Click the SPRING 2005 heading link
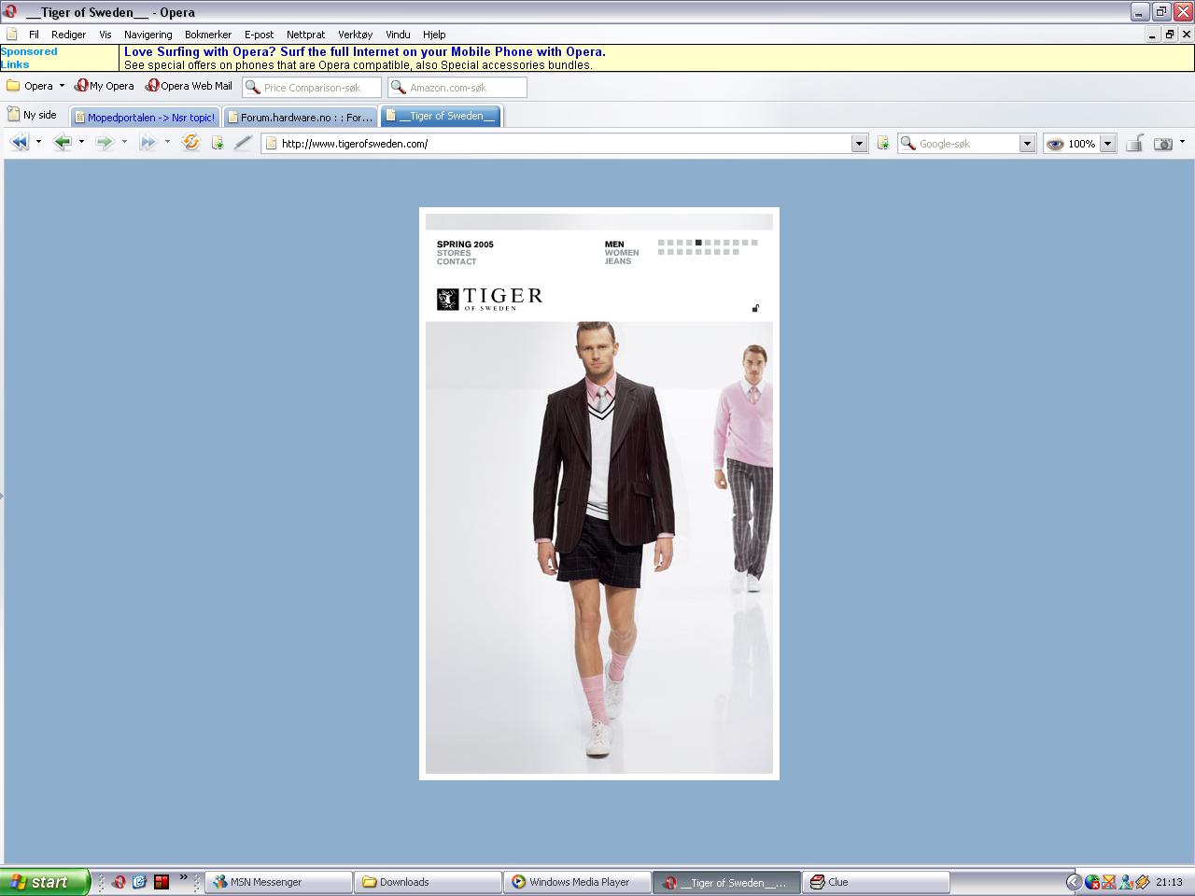Screen dimensions: 1195x896 pos(465,245)
